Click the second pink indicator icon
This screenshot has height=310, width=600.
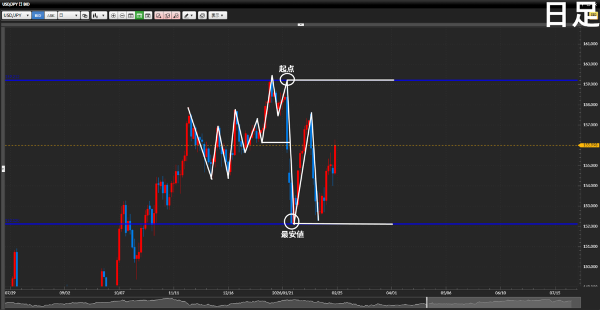(x=167, y=15)
